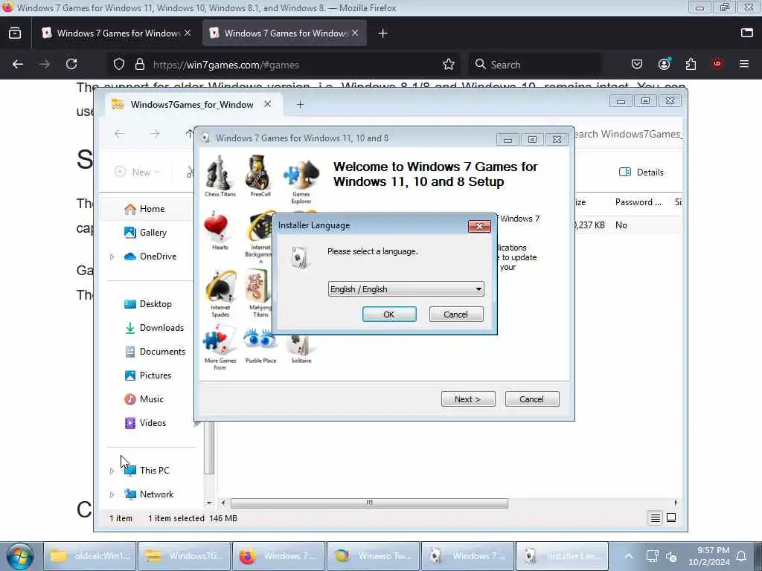Switch Explorer to details list view
The width and height of the screenshot is (762, 571).
(x=655, y=518)
